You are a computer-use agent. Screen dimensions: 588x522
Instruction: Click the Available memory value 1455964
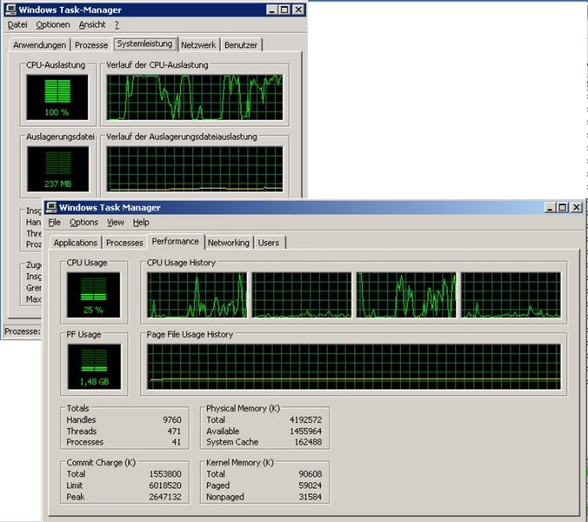[305, 431]
